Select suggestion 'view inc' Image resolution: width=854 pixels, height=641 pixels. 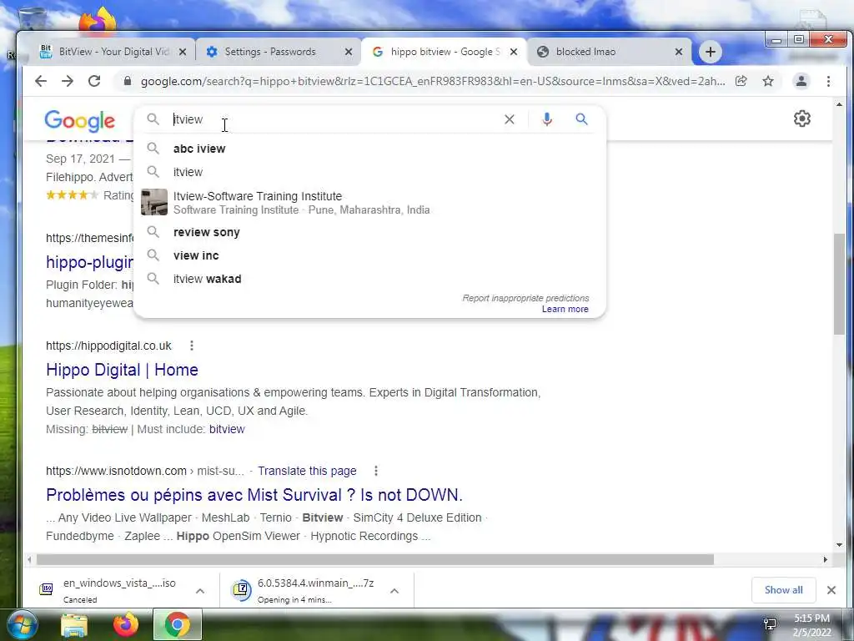click(x=369, y=255)
